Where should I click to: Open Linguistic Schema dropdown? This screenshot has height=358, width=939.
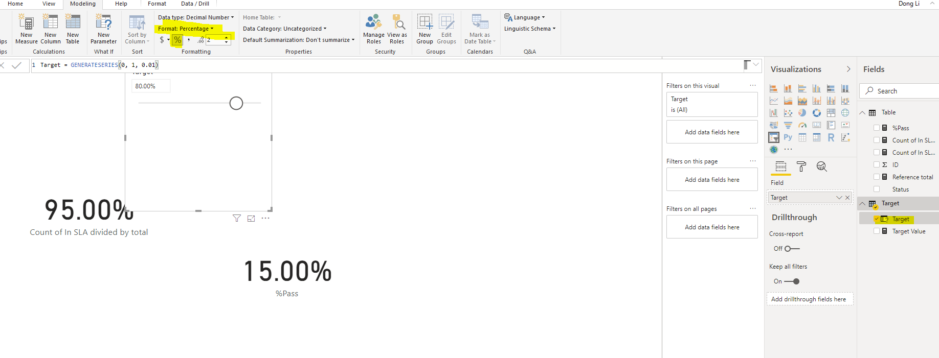530,29
